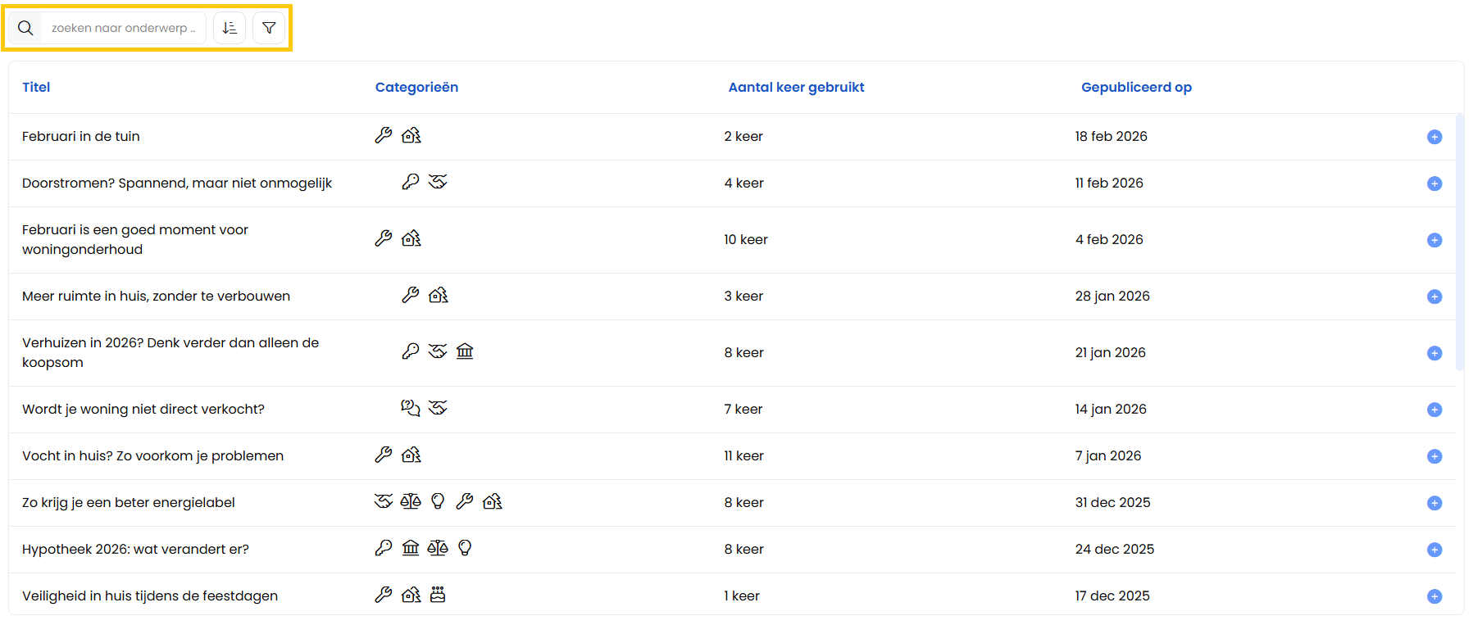1473x625 pixels.
Task: Add the 'Februari in de tuin' article
Action: pyautogui.click(x=1434, y=137)
